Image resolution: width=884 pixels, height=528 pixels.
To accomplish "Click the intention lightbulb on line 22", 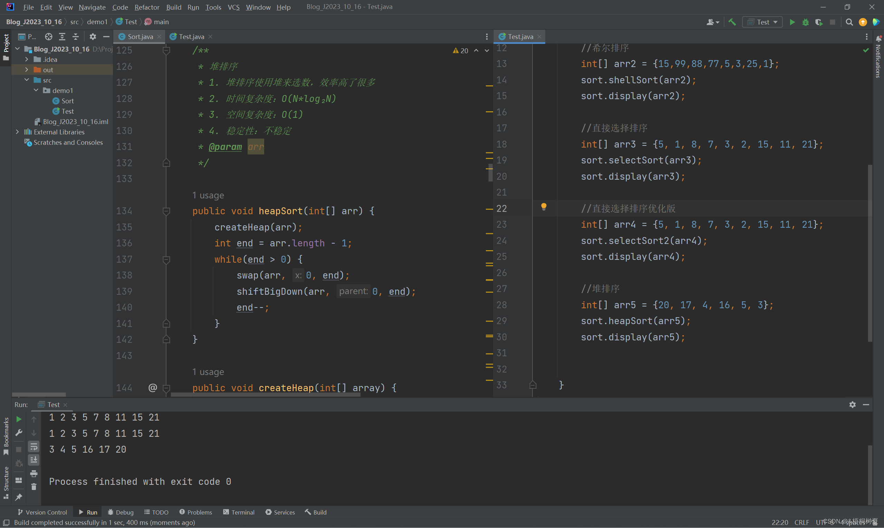I will 544,207.
